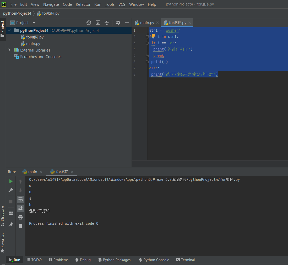Close the main run tab
288x265 pixels.
(x=41, y=172)
